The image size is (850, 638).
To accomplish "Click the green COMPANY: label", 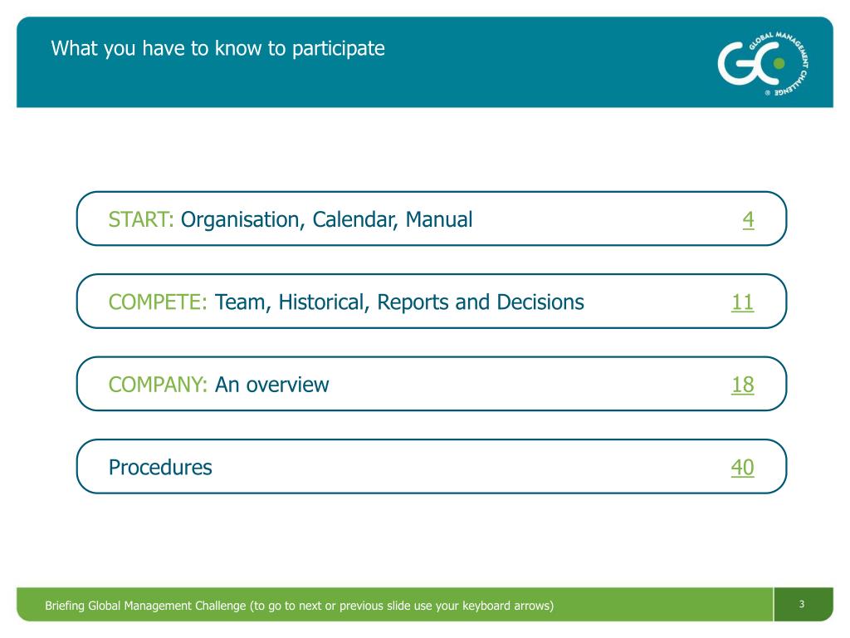I will click(x=158, y=385).
